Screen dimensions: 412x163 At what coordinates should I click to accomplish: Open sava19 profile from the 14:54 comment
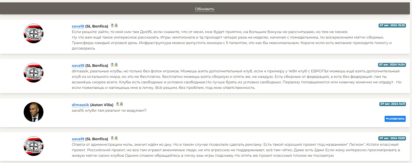(78, 66)
